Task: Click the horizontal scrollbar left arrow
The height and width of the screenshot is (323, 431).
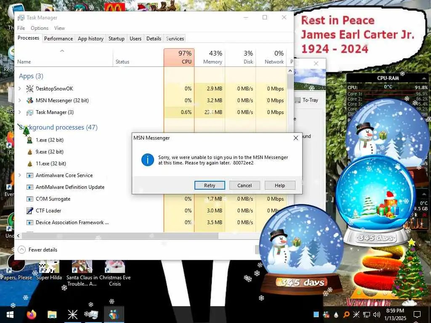Action: tap(19, 236)
